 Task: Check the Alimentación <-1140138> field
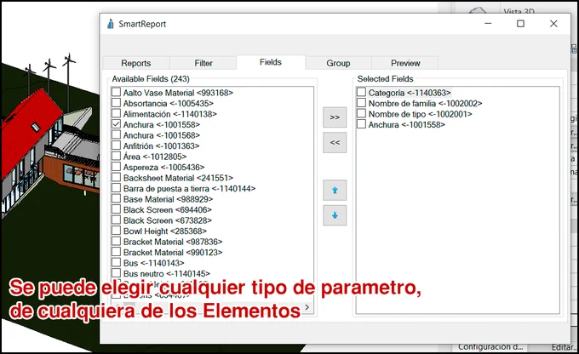(x=116, y=113)
